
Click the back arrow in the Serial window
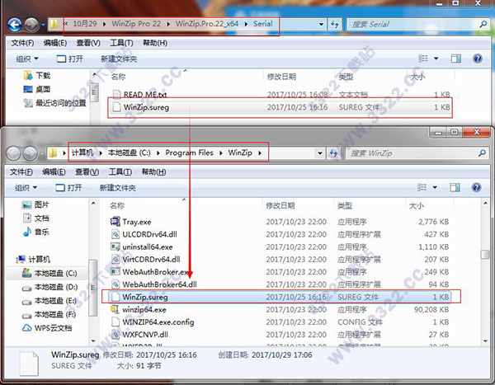pyautogui.click(x=15, y=24)
